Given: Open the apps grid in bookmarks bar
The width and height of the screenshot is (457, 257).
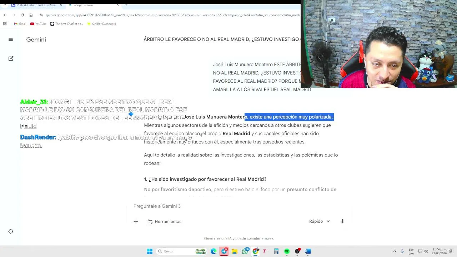Looking at the screenshot, I should pyautogui.click(x=5, y=24).
